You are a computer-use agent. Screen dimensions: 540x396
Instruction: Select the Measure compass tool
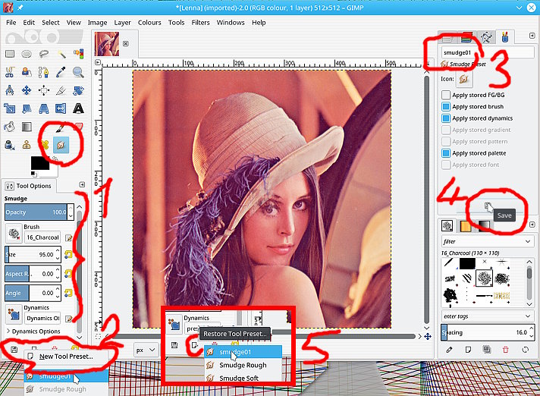pyautogui.click(x=10, y=90)
